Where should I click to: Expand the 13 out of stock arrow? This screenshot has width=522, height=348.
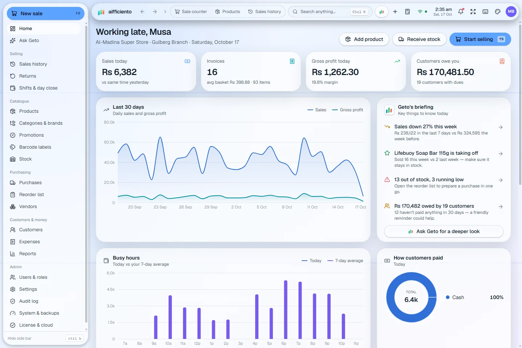(501, 180)
